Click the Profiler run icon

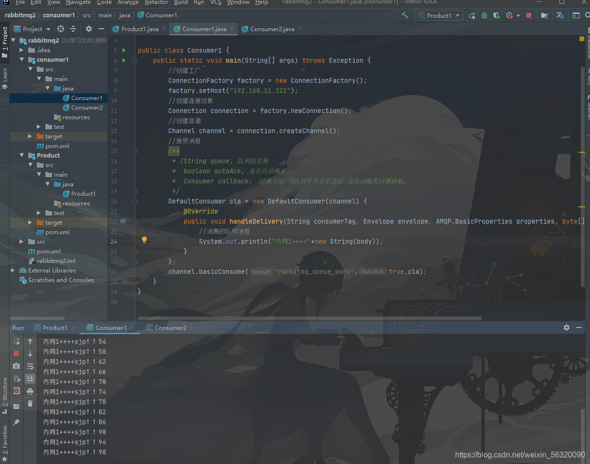[510, 15]
